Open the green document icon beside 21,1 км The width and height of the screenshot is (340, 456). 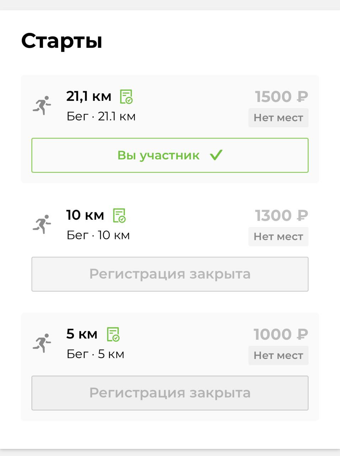[126, 97]
